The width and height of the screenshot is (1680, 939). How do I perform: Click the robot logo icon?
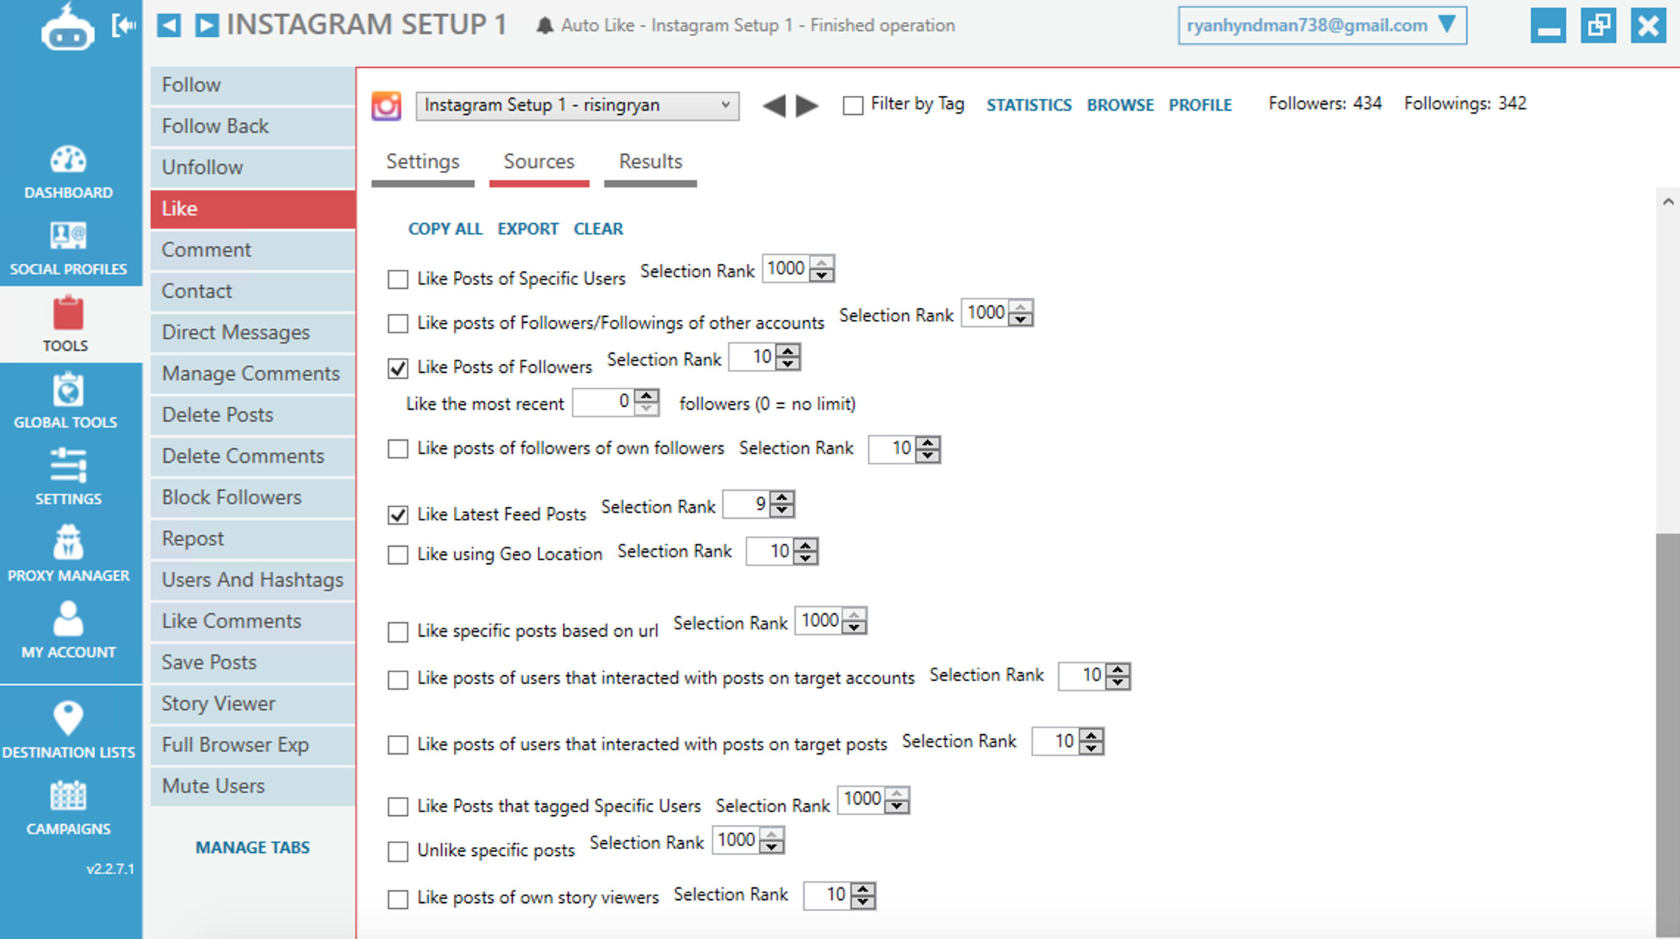(67, 28)
